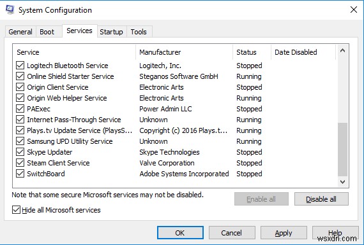Click the services list scrollbar thumb
The width and height of the screenshot is (364, 245).
click(342, 150)
